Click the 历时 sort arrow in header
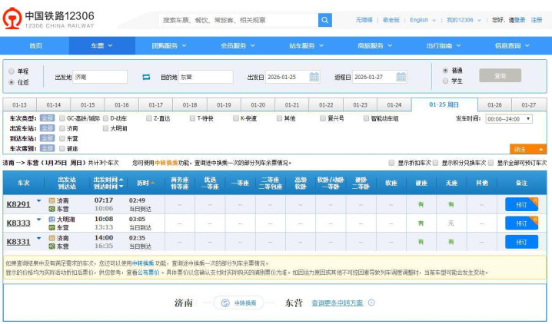Image resolution: width=552 pixels, height=324 pixels. coord(152,183)
